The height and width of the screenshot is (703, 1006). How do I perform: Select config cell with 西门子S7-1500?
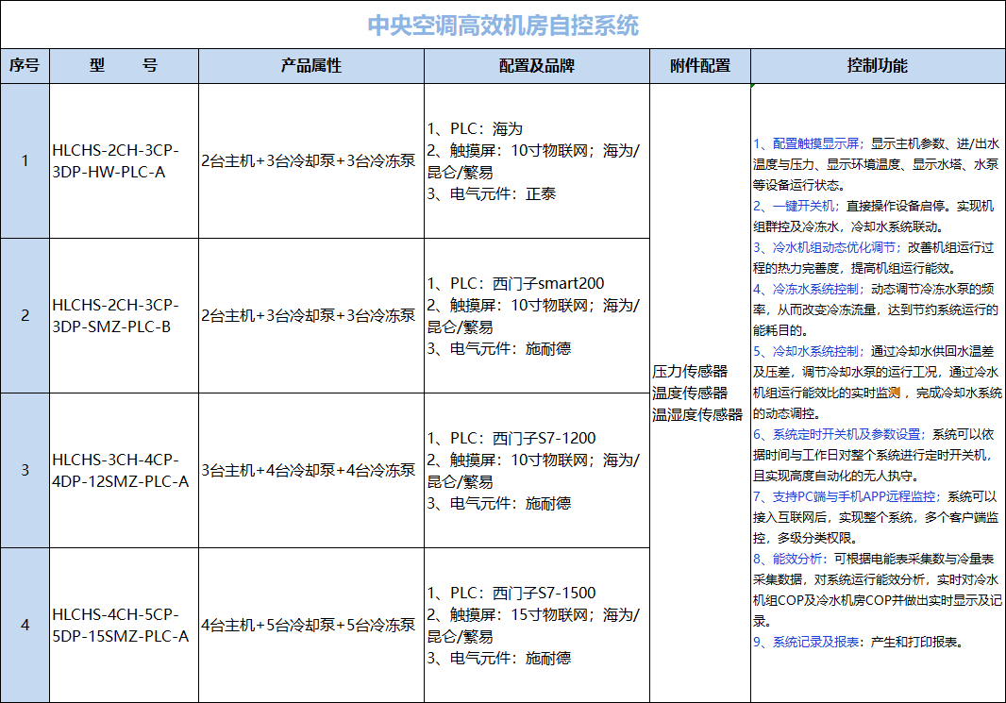point(536,625)
